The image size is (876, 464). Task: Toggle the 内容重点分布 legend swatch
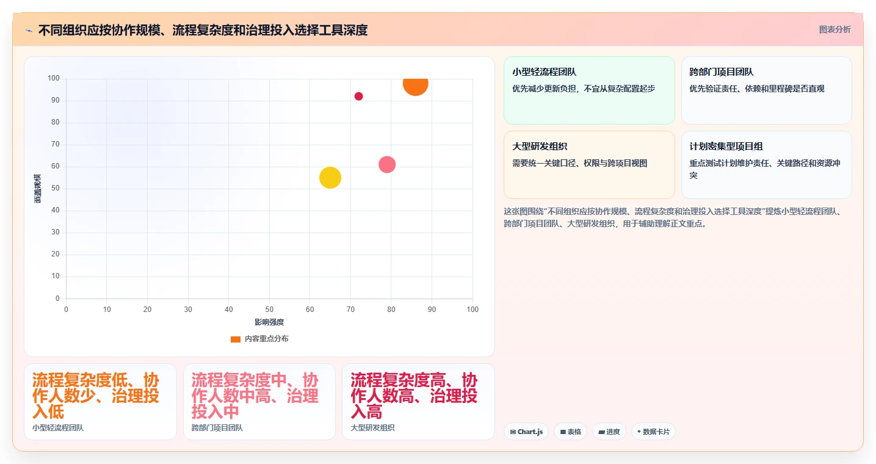pos(236,339)
